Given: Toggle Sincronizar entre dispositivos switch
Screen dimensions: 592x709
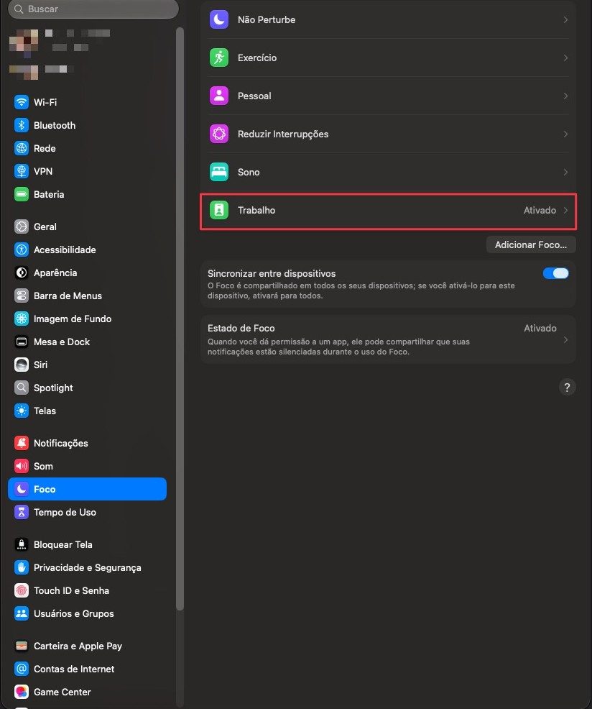Looking at the screenshot, I should [x=556, y=273].
